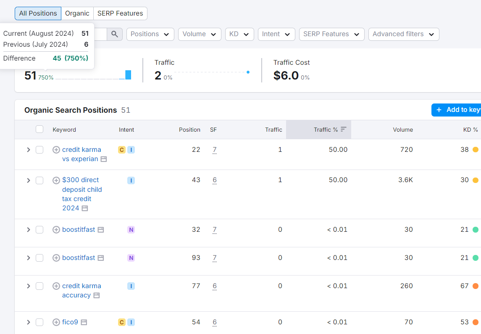Check the box for 'credit karma vs experian'

[x=39, y=150]
